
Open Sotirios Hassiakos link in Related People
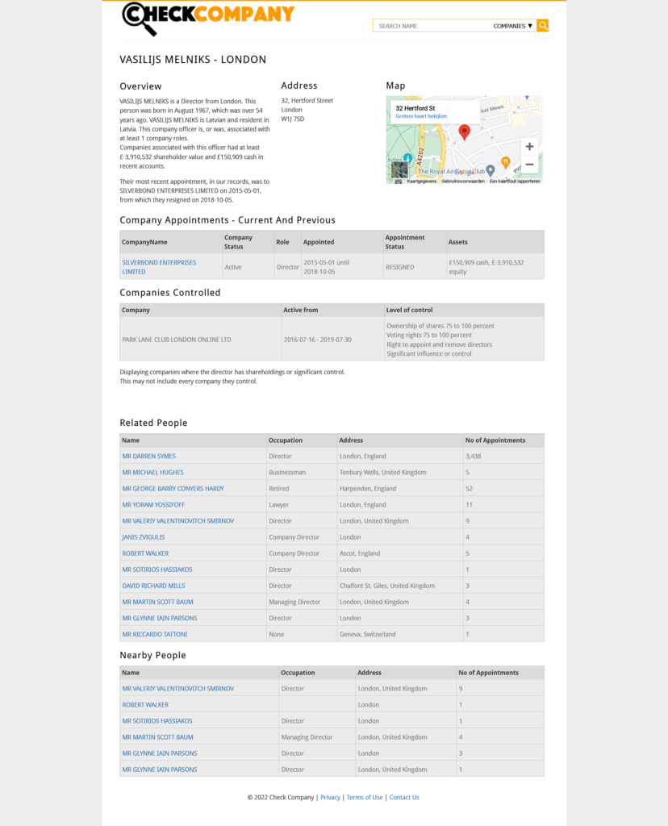(x=157, y=569)
